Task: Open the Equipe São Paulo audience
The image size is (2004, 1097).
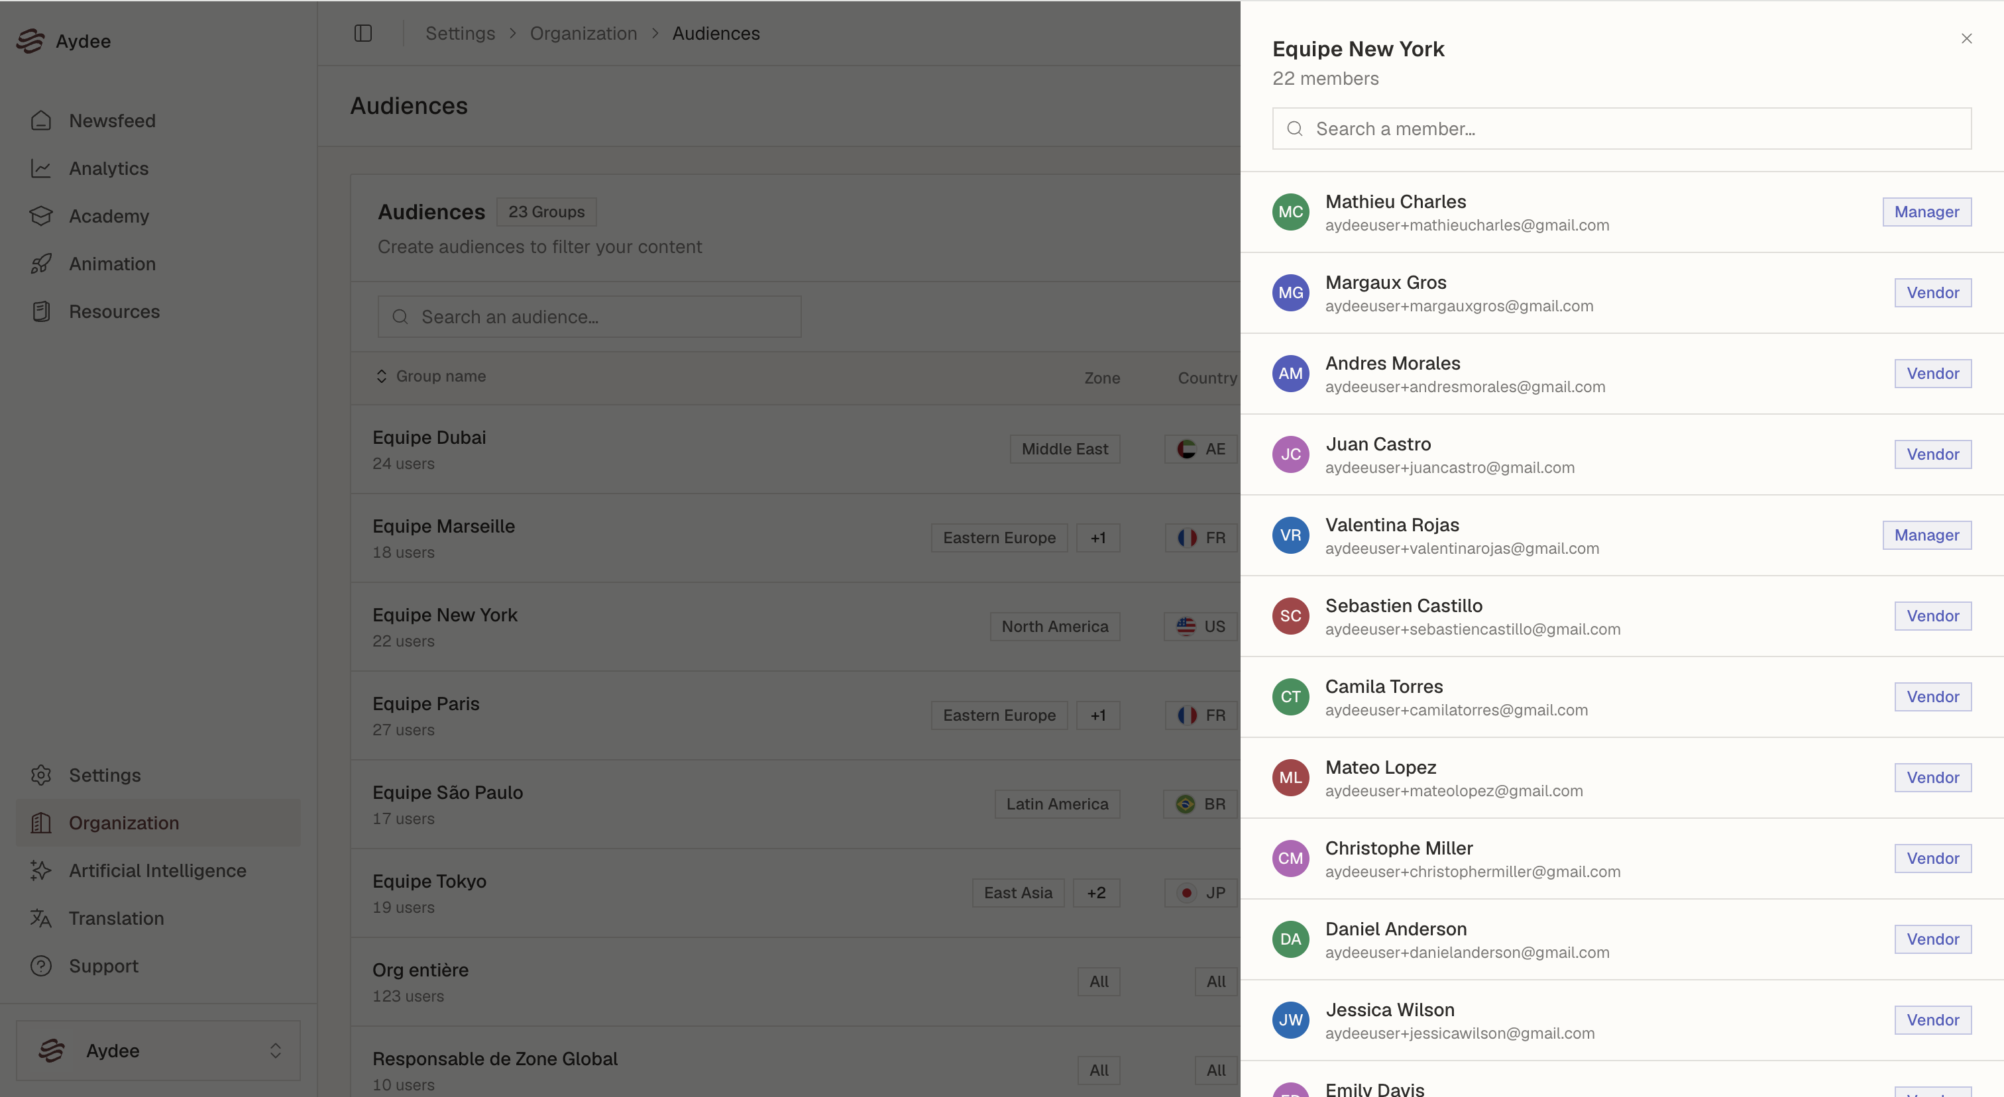Action: [x=795, y=804]
